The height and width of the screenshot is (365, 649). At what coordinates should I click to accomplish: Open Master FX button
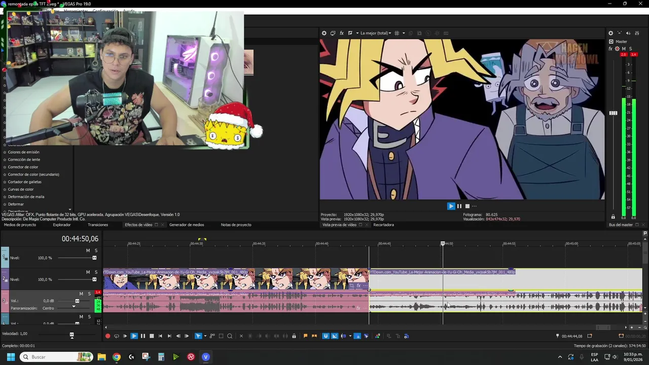(610, 49)
